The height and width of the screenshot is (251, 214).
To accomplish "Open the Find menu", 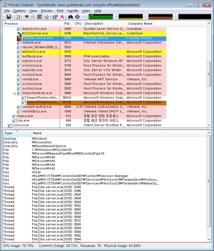I will click(x=60, y=11).
